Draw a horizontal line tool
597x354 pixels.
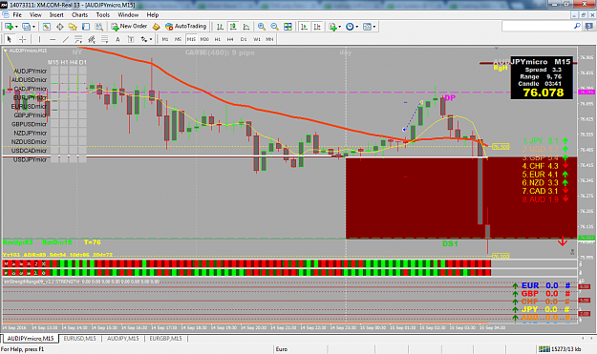coord(53,39)
